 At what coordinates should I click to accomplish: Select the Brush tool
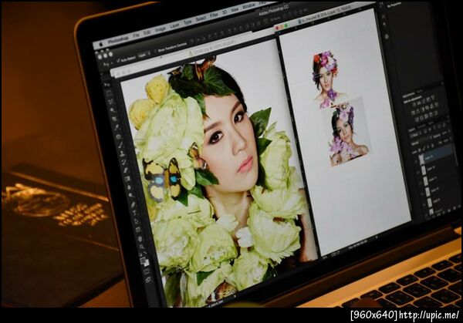tap(121, 145)
